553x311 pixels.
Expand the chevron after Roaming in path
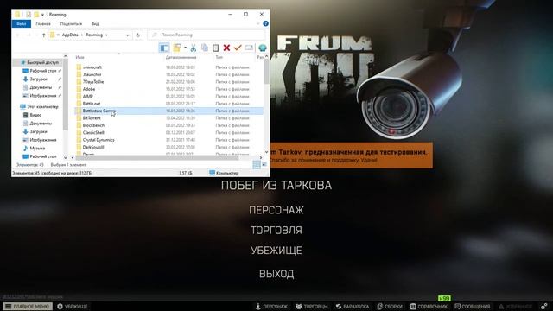coord(106,35)
